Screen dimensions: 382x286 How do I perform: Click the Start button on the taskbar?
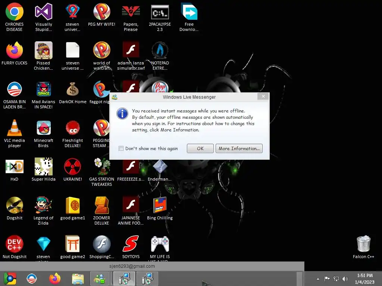[x=10, y=279]
